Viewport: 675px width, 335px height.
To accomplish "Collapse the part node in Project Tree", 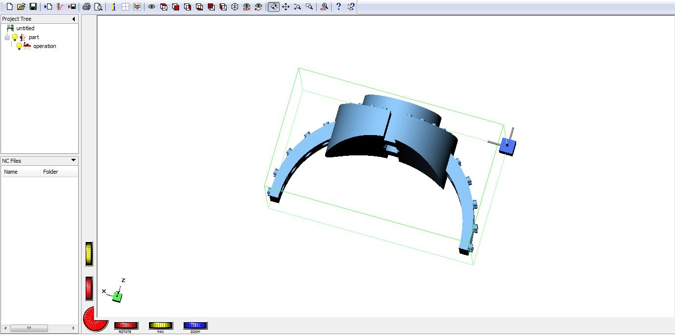I will pos(7,38).
